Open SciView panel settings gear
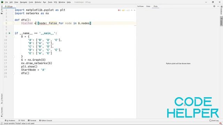Viewport: 223px width, 125px height. click(x=214, y=6)
